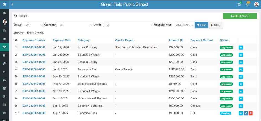Open the ID card icon in sidebar
The image size is (261, 121).
click(4, 113)
